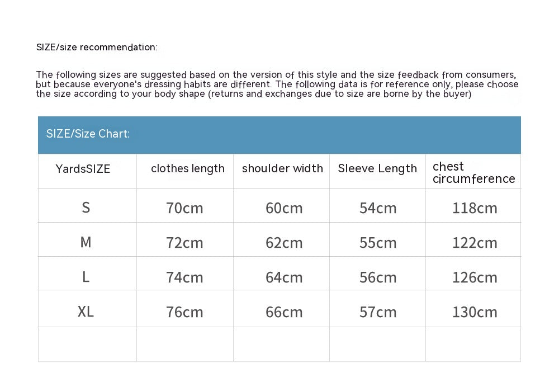Click the Sleeve Length column header
This screenshot has width=559, height=377.
click(x=377, y=169)
